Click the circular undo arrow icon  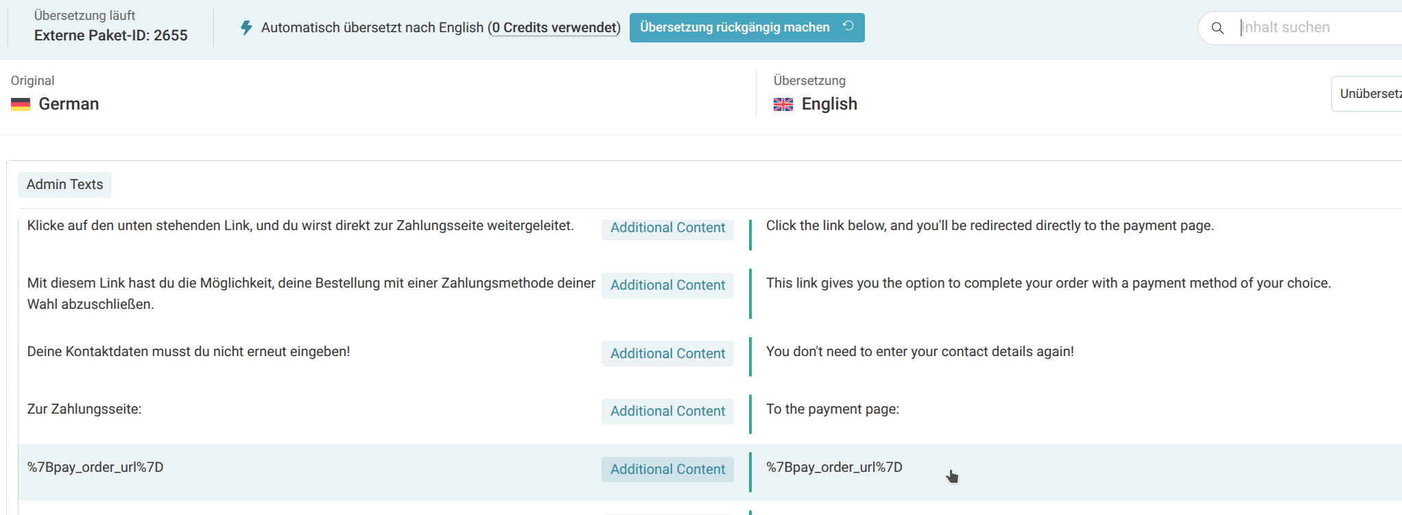point(848,27)
